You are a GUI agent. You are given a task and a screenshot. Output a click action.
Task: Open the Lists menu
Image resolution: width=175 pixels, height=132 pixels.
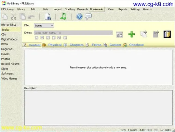point(45,9)
